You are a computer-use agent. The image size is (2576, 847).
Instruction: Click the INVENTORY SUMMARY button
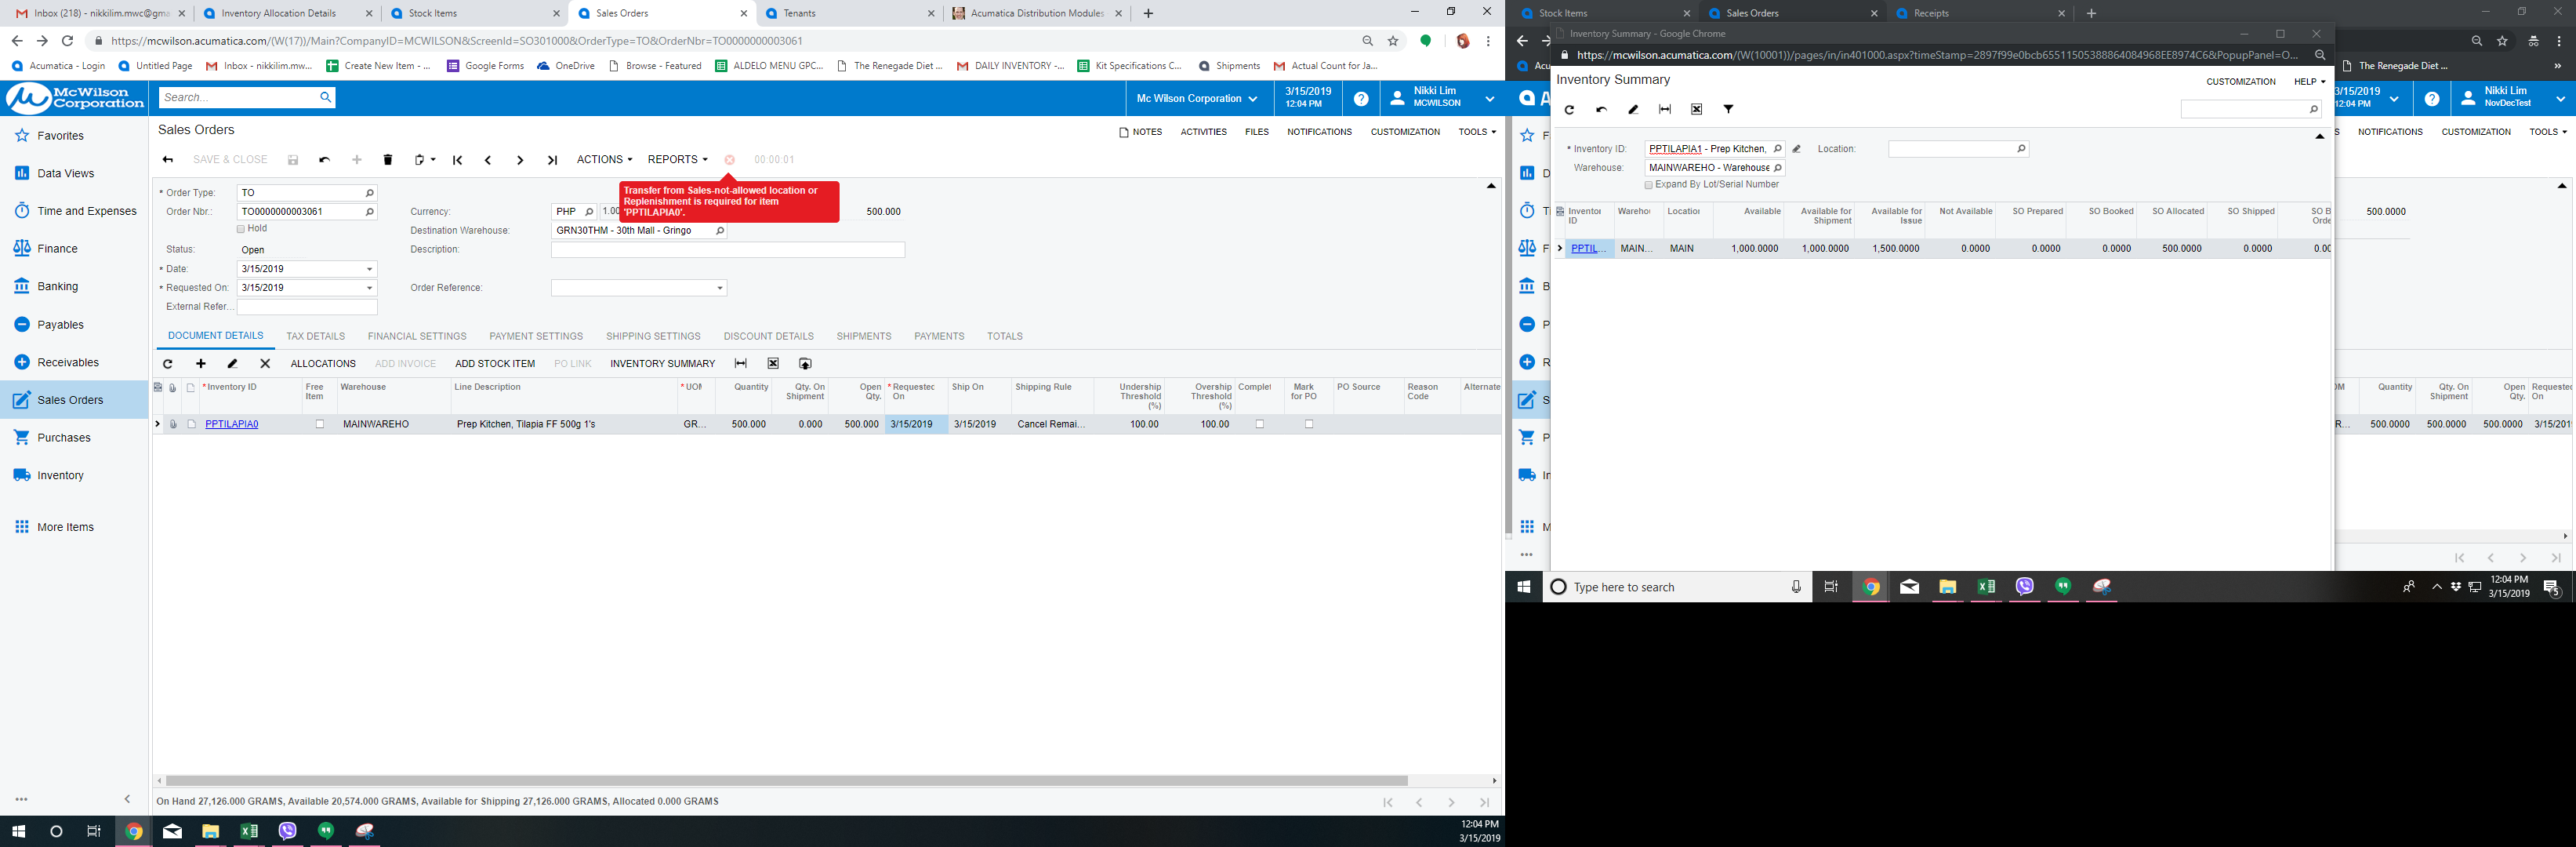pos(662,364)
